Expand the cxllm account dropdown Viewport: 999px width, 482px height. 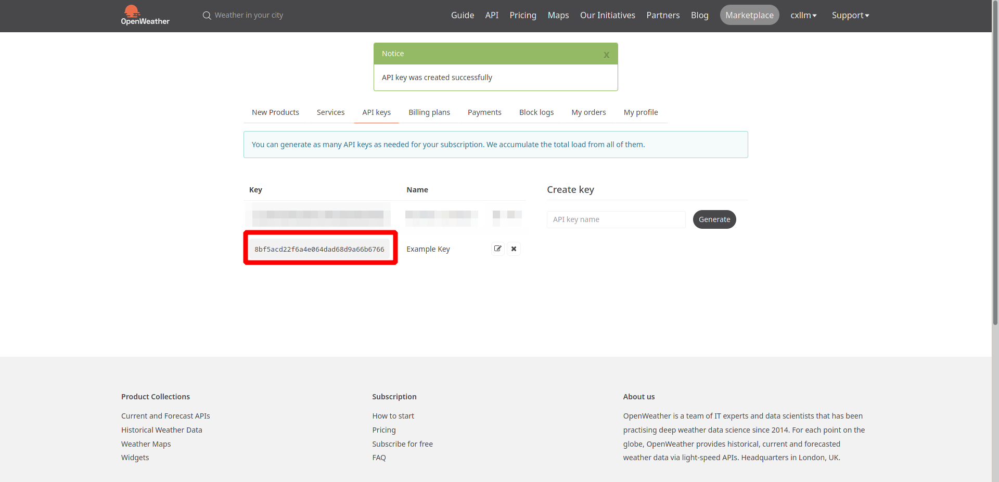[x=803, y=15]
